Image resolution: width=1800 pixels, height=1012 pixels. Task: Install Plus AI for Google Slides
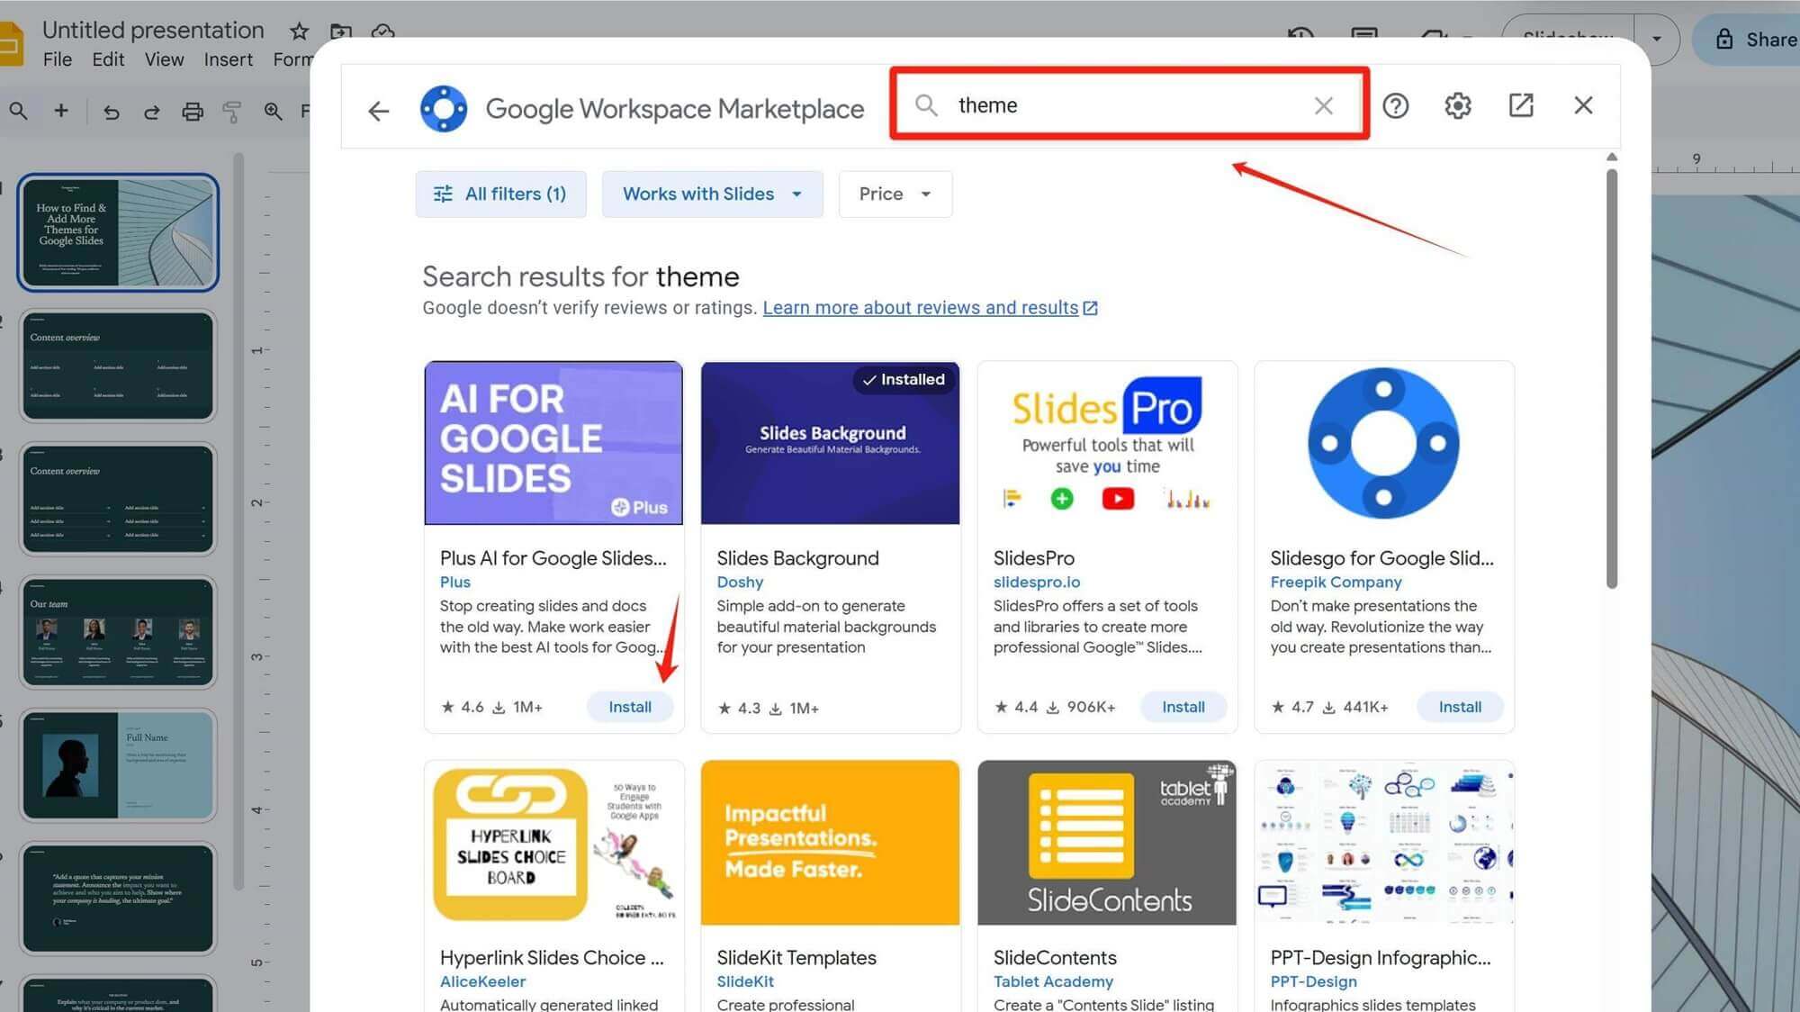point(630,707)
